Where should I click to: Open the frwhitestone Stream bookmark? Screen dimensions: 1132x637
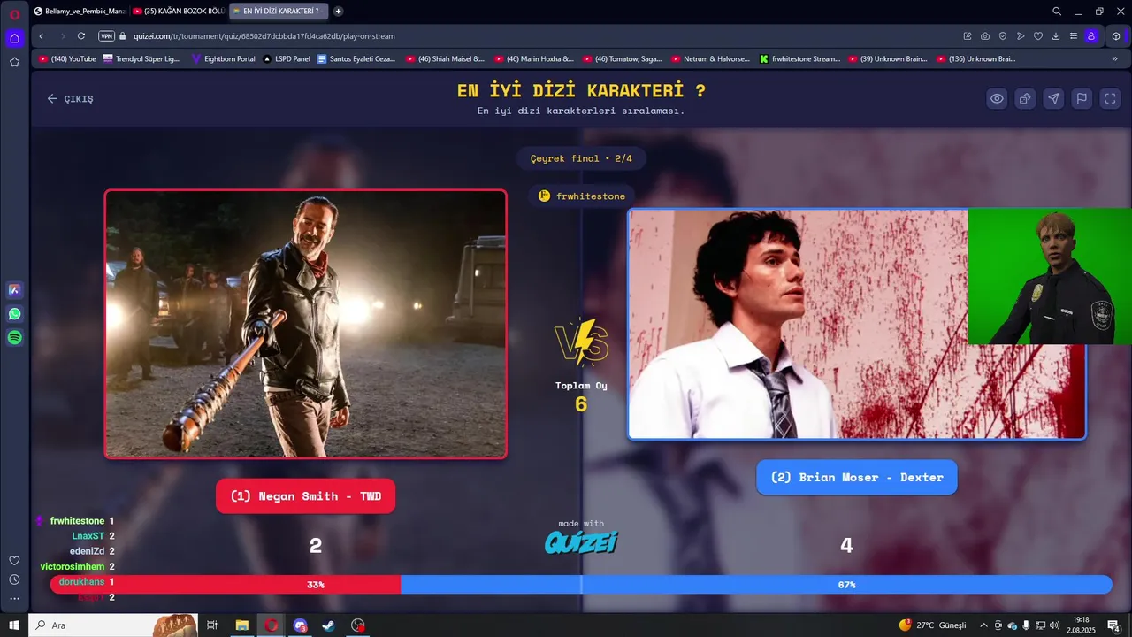(x=799, y=59)
